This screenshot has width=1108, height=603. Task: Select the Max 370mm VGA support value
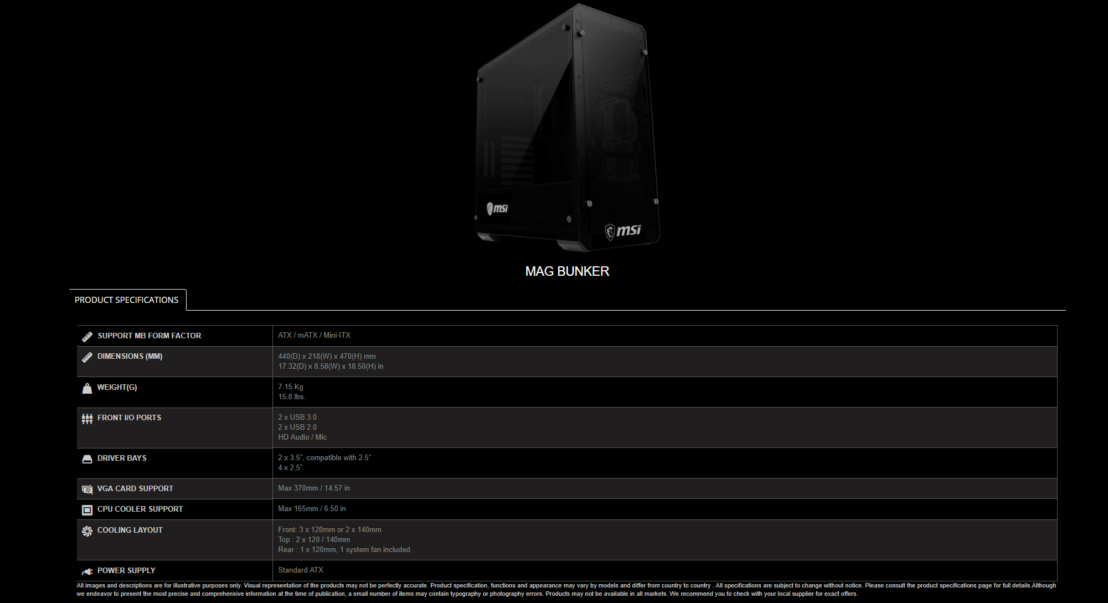pos(313,488)
